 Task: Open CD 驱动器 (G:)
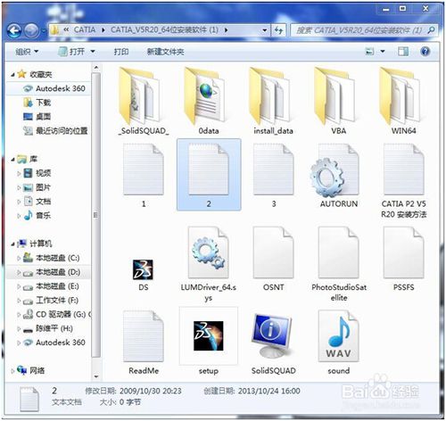click(56, 314)
